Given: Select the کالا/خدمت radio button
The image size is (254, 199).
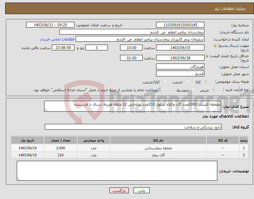Looking at the screenshot, I should (x=165, y=82).
